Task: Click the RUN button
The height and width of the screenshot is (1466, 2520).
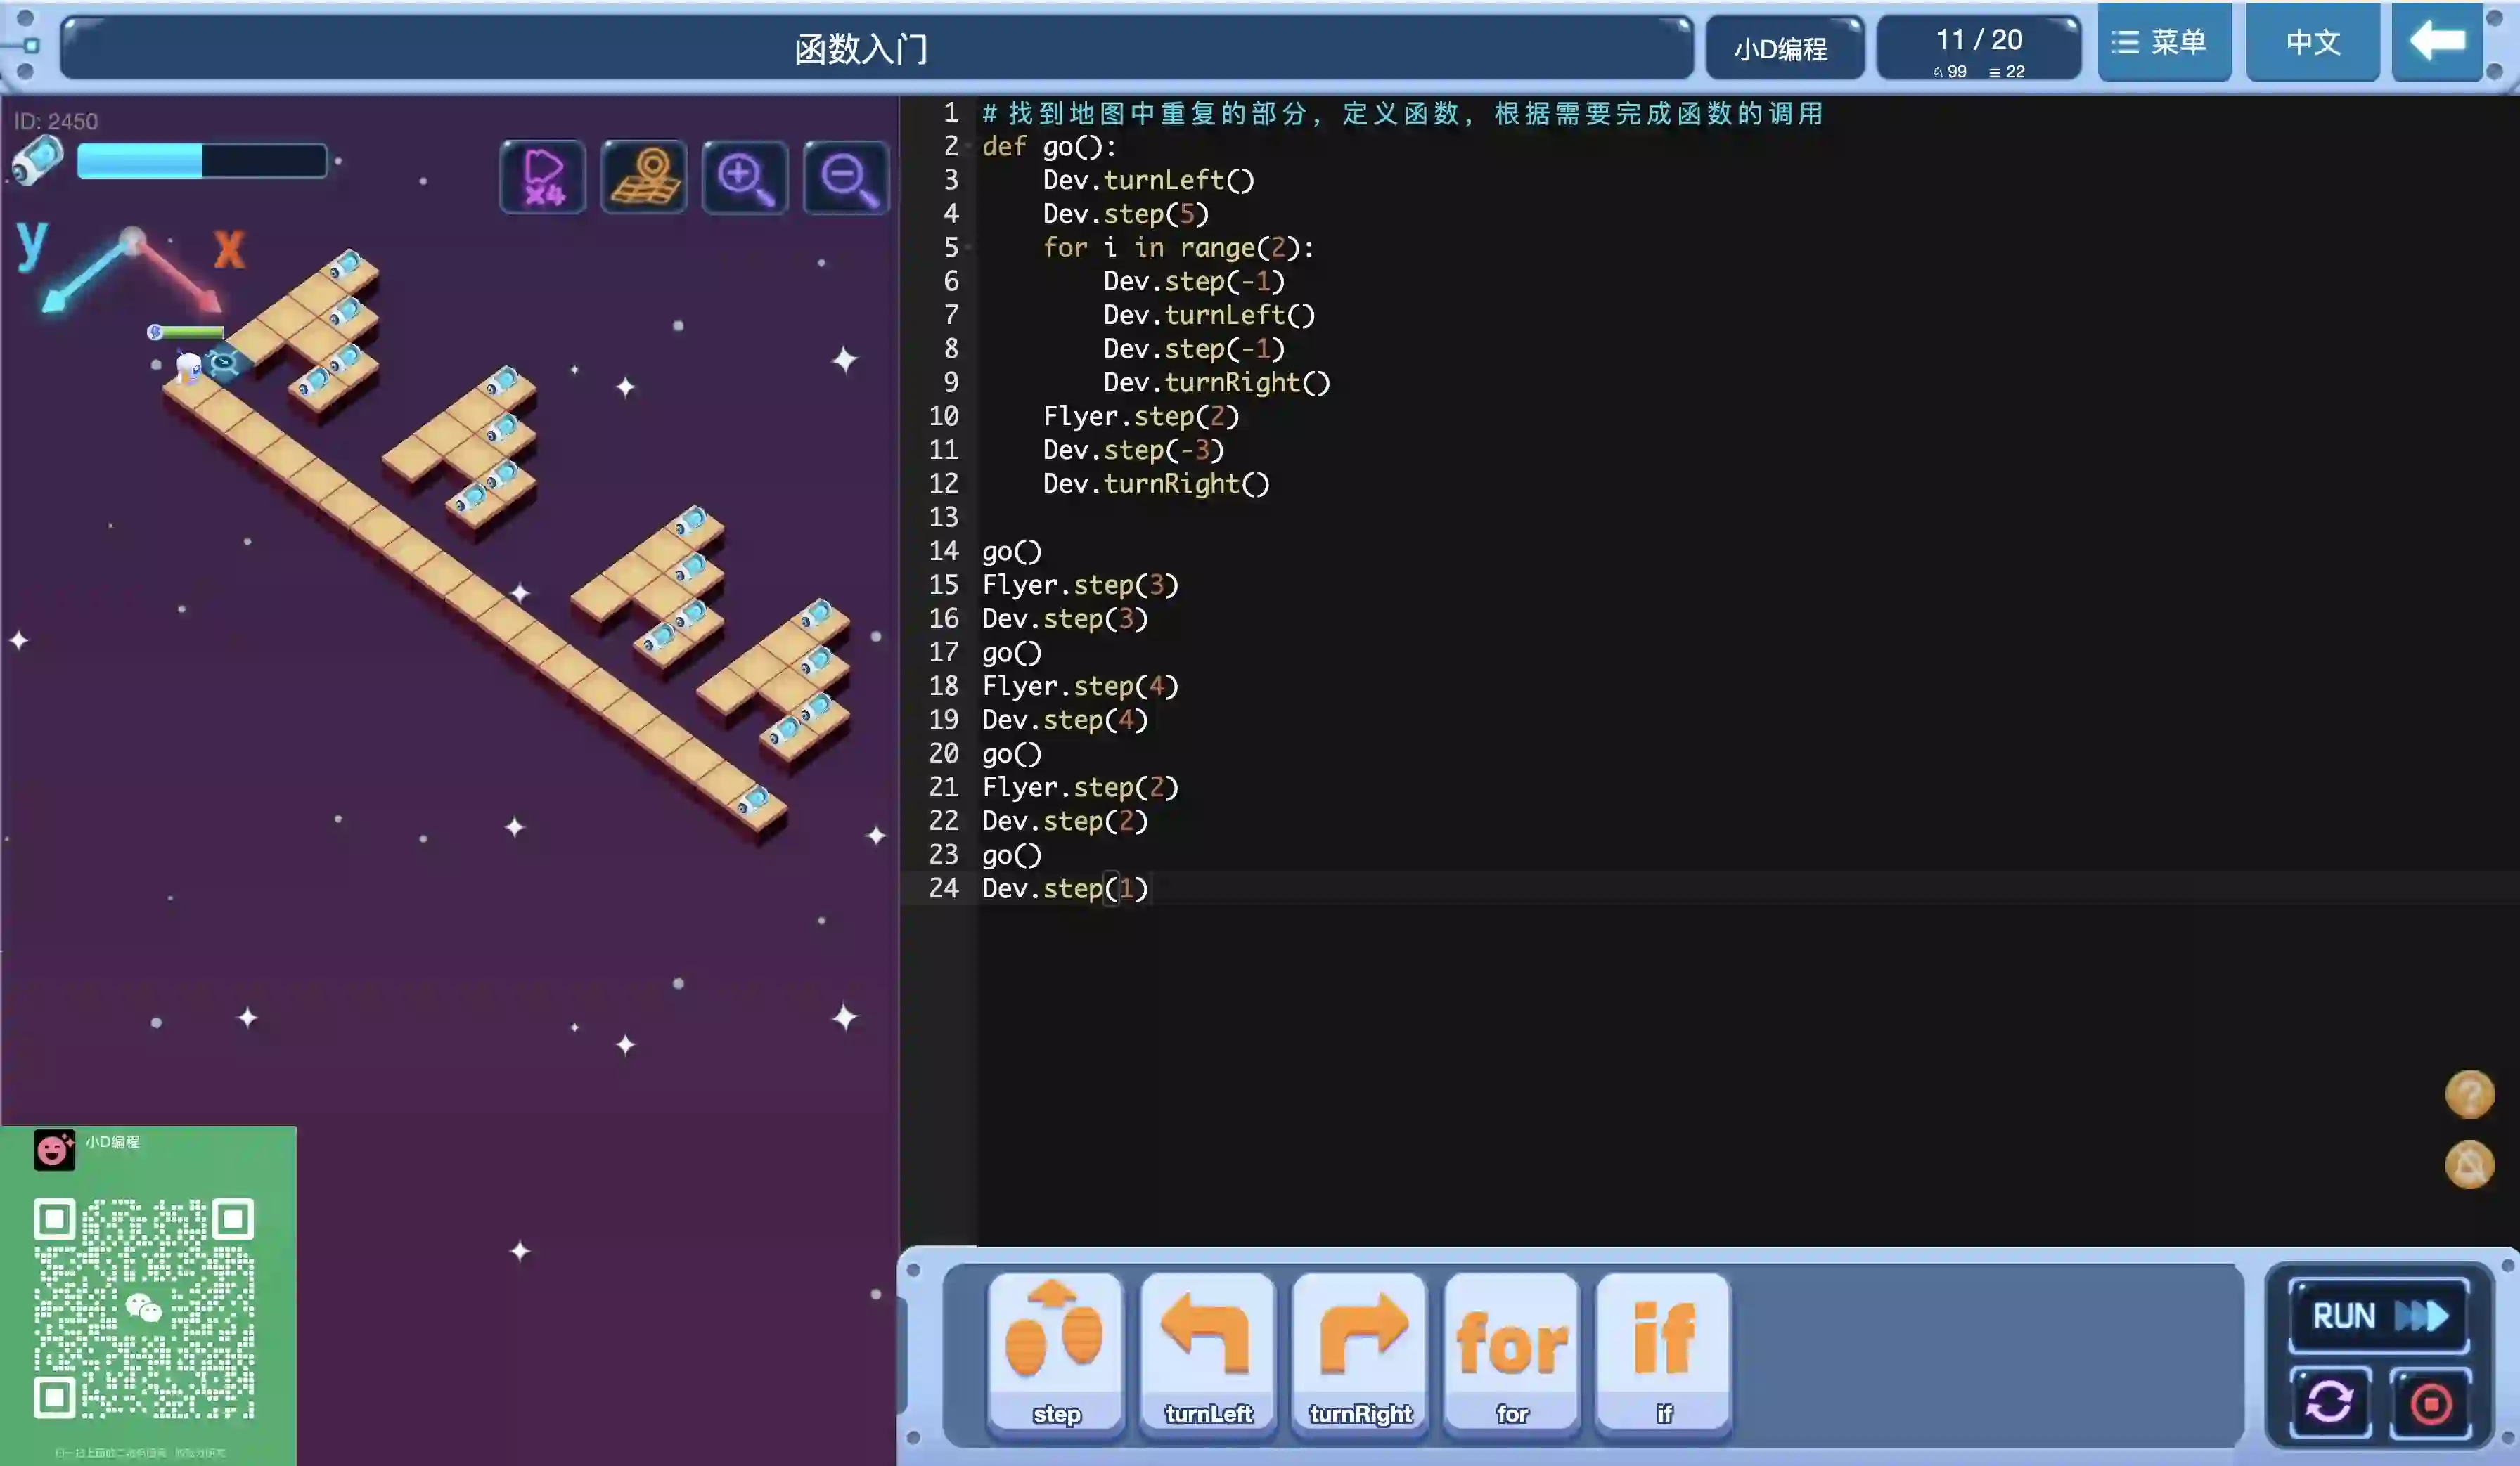Action: (2378, 1315)
